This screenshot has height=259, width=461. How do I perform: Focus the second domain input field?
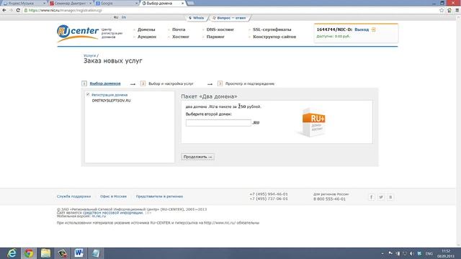pos(218,123)
